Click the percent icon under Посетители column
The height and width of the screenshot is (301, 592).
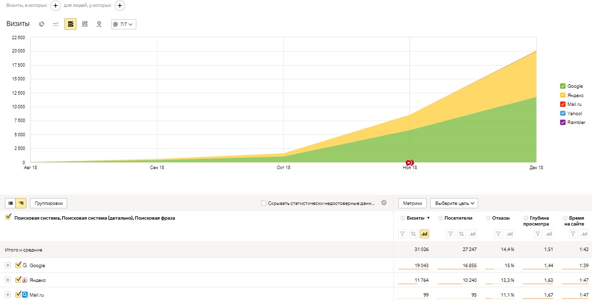coord(461,234)
